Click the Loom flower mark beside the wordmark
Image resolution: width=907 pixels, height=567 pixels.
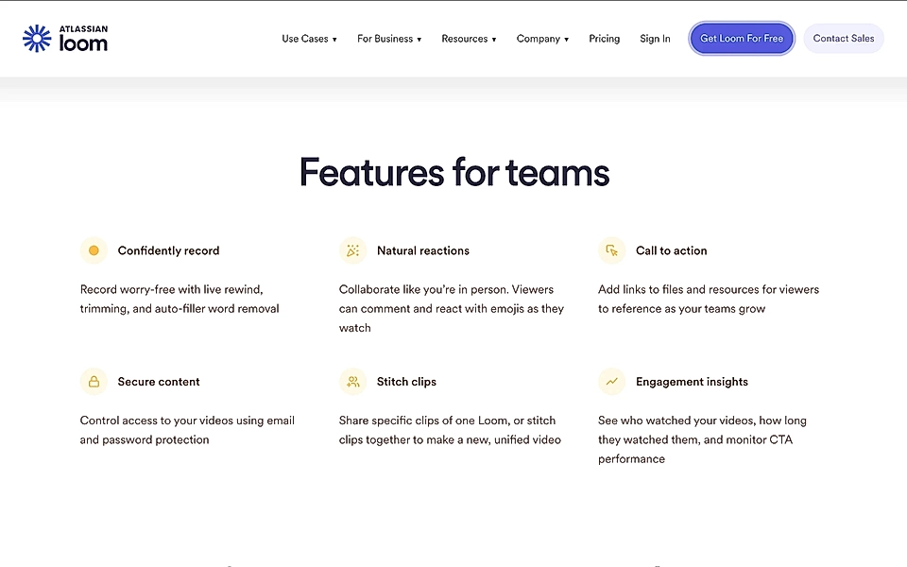point(35,38)
